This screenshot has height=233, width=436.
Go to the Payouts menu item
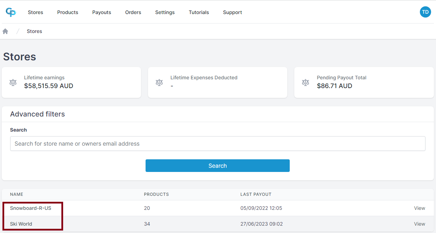[x=102, y=12]
